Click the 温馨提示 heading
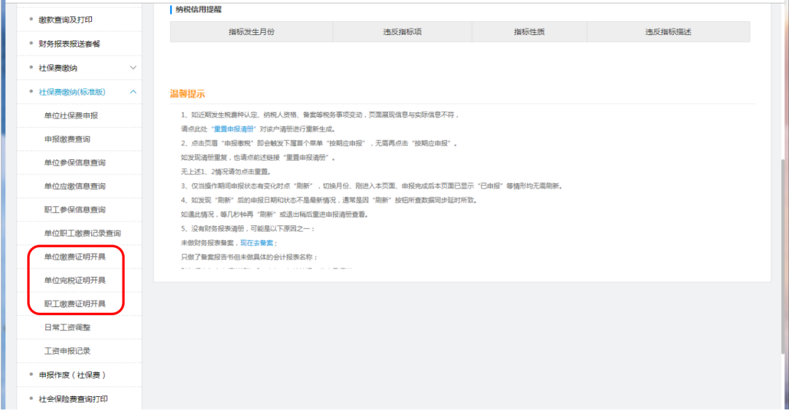 (187, 94)
